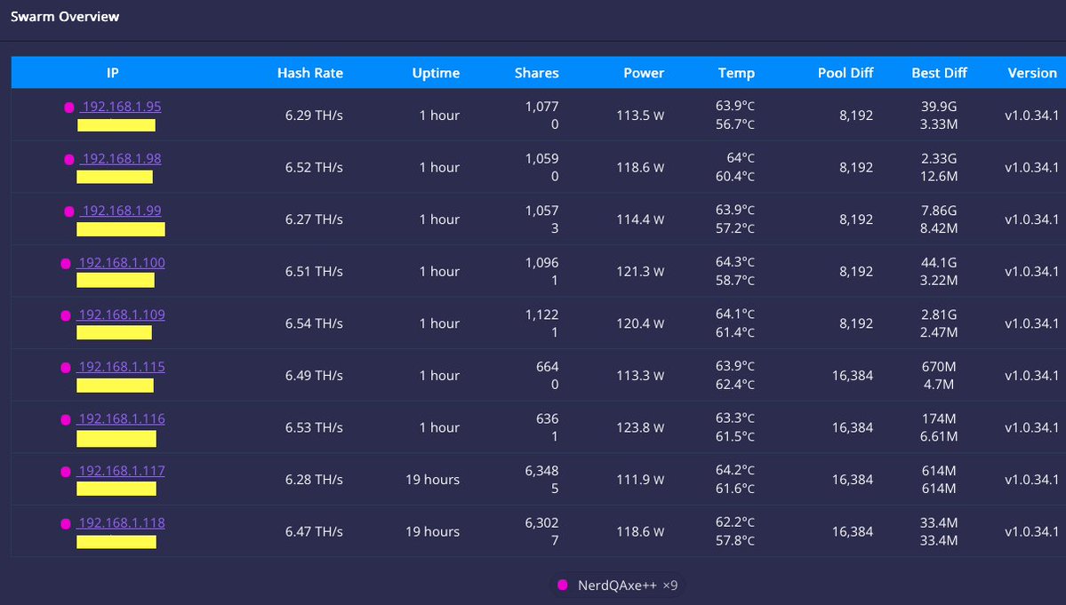This screenshot has width=1066, height=605.
Task: Click best diff value 670M
Action: [939, 367]
